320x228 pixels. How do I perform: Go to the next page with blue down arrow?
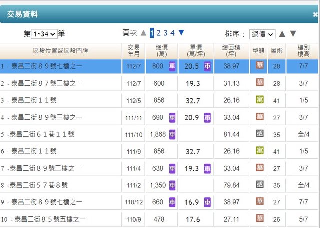coord(181,33)
